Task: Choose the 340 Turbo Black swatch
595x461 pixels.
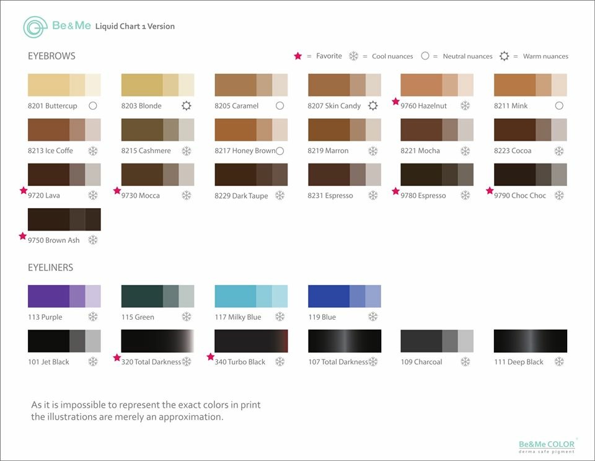Action: coord(251,341)
